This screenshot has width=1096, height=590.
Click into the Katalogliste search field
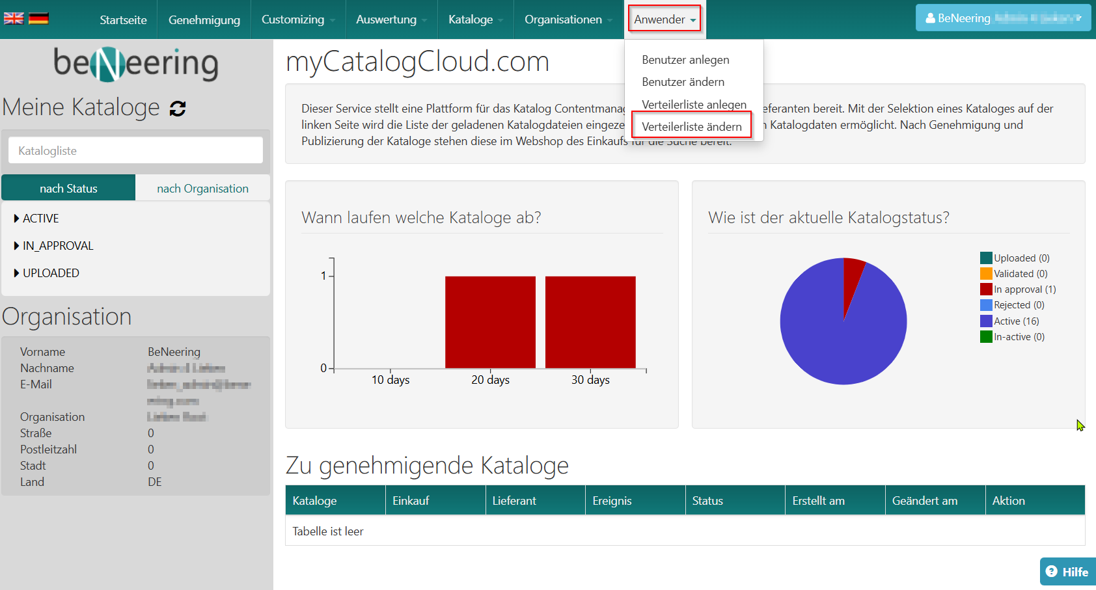135,151
